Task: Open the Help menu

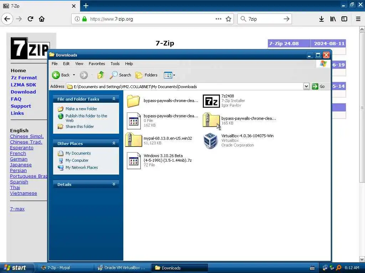Action: 129,64
